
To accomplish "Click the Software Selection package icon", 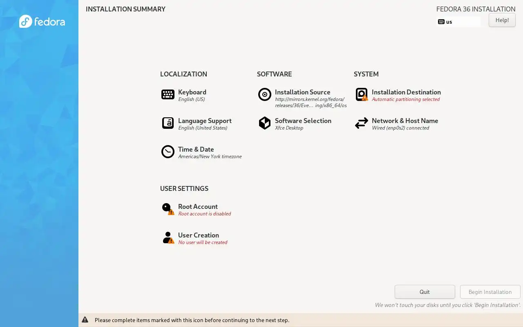I will click(265, 123).
